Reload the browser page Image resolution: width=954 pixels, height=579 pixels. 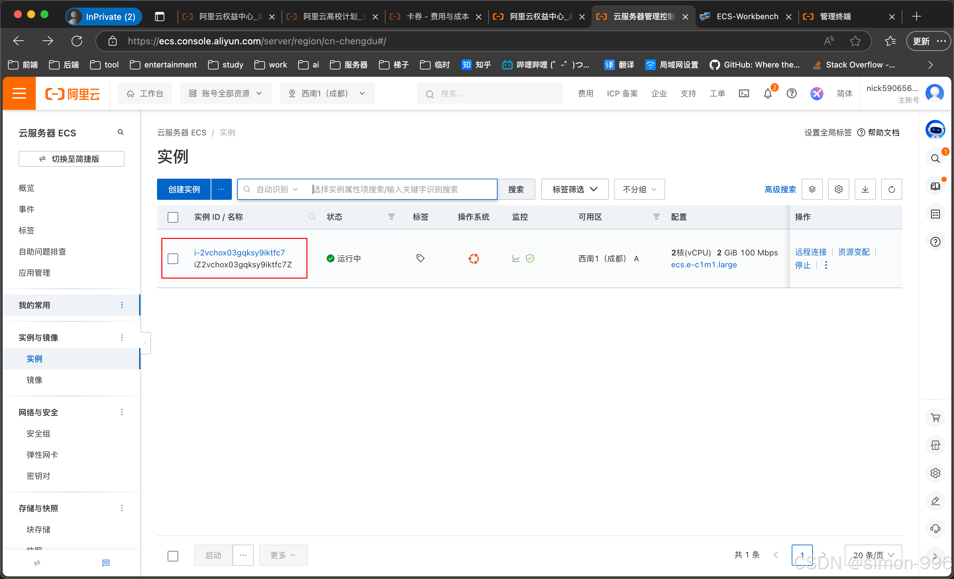[x=77, y=41]
